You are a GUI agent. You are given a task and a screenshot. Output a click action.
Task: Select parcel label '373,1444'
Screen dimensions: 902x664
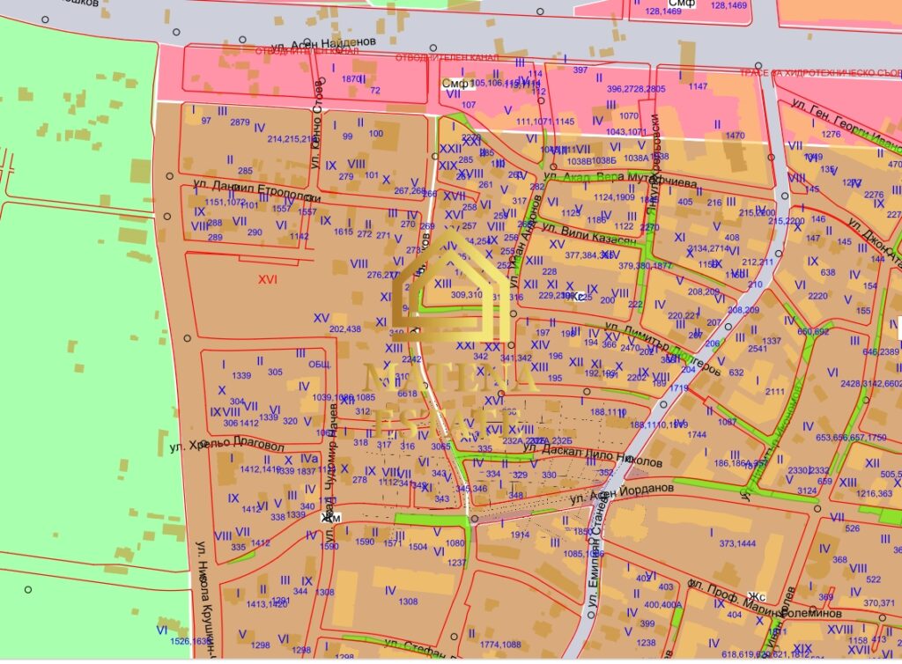tap(737, 543)
